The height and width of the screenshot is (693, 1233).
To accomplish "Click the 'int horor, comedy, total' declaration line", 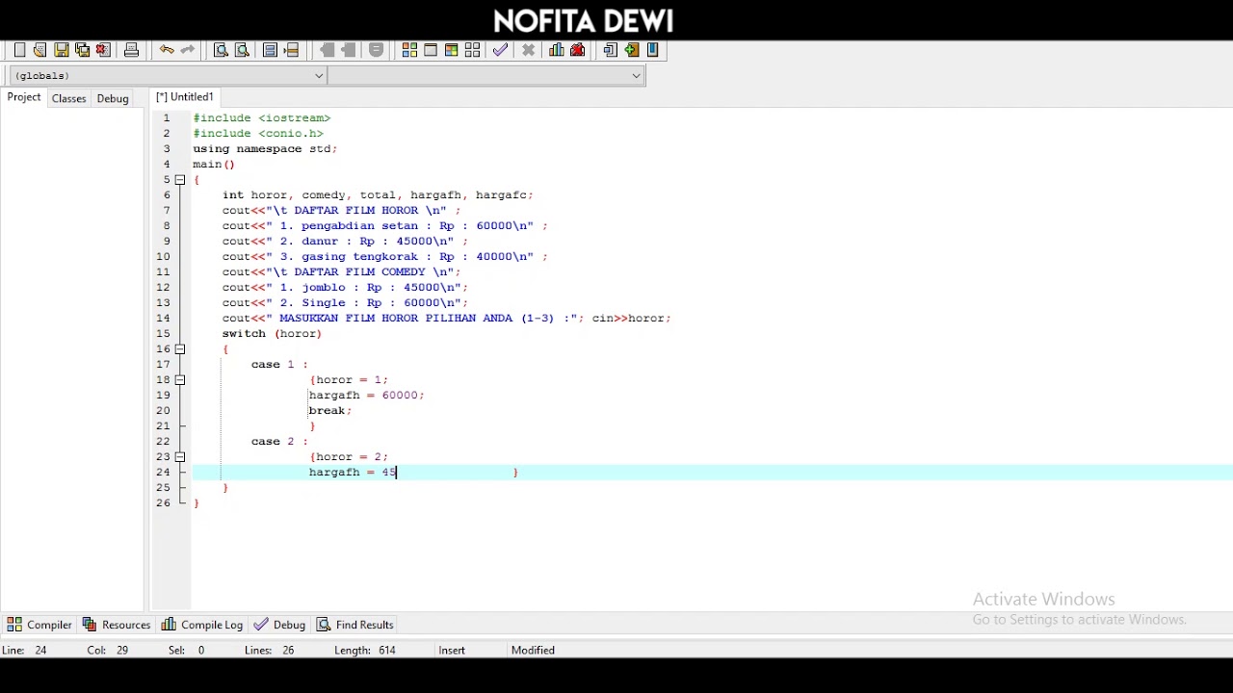I will pos(378,195).
